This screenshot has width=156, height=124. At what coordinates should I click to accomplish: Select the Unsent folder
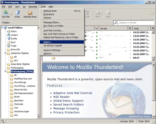[x=14, y=35]
